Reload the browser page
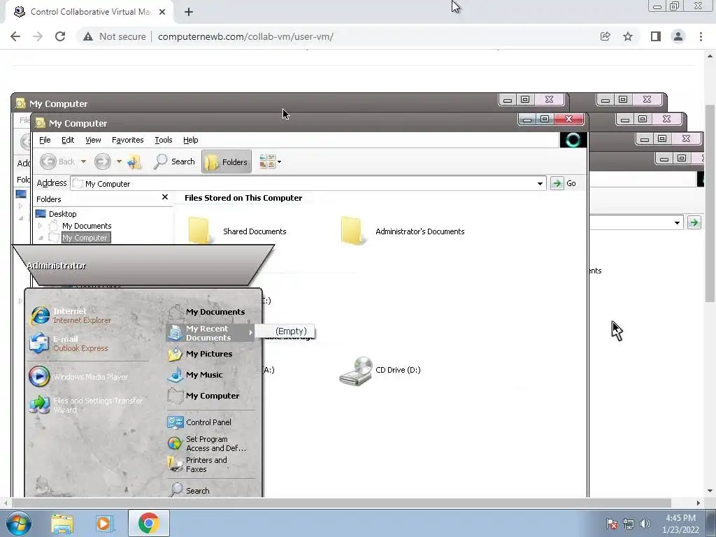Image resolution: width=716 pixels, height=537 pixels. (60, 36)
